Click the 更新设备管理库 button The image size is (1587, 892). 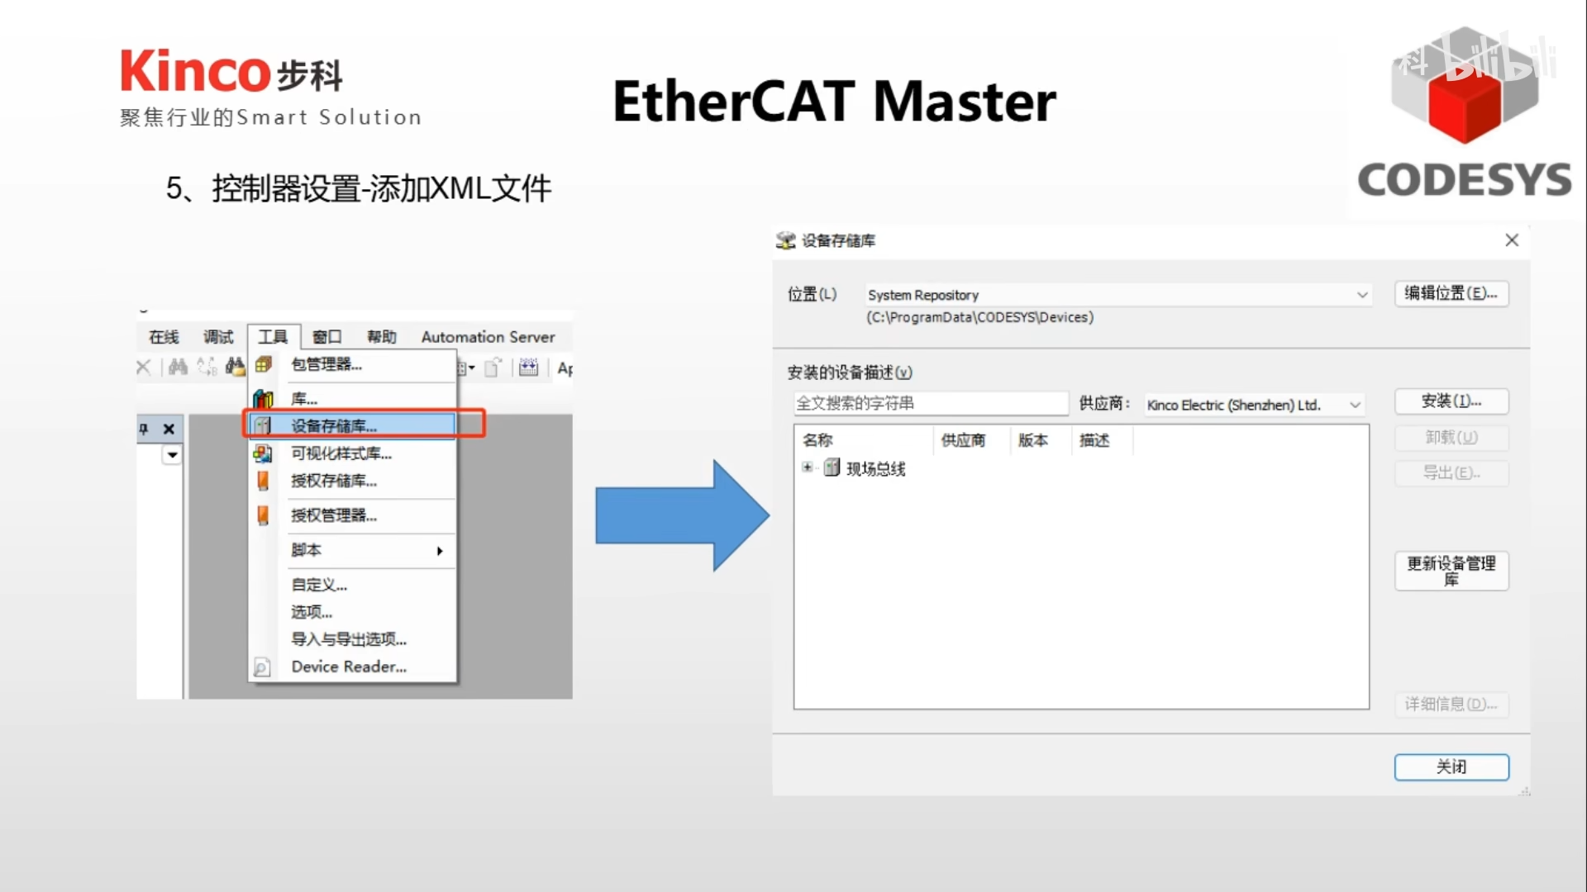coord(1451,571)
